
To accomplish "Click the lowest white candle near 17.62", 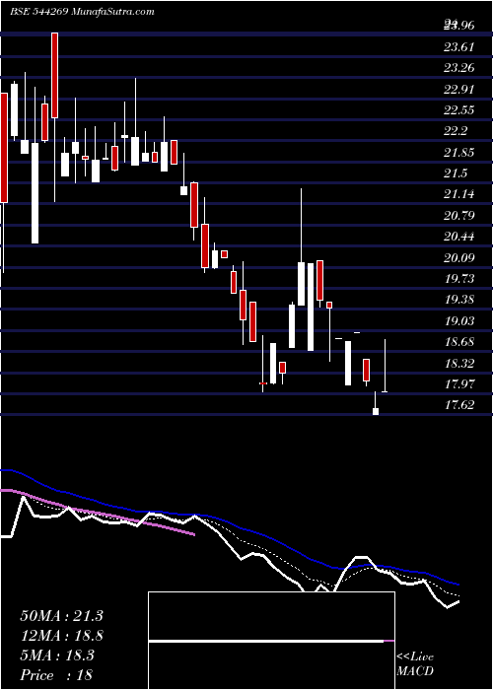I will [376, 411].
